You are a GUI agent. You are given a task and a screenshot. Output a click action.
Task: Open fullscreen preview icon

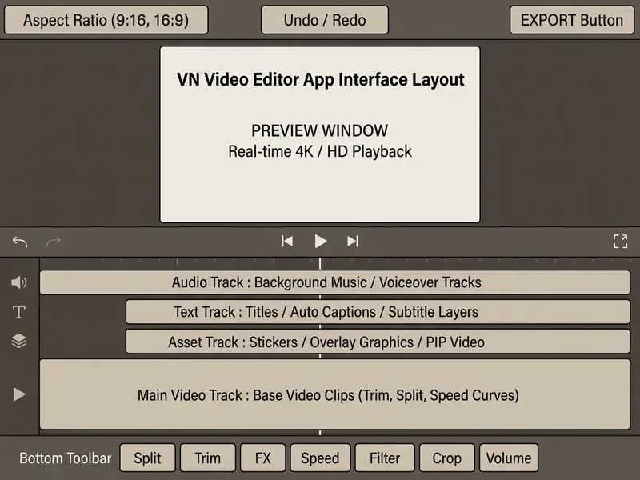[621, 242]
